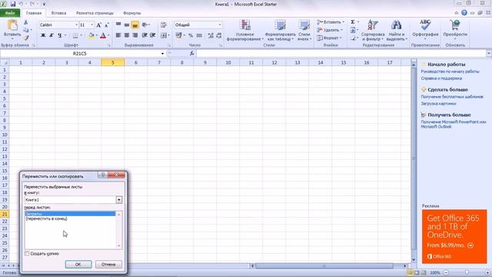
Task: Apply italic with the К button
Action: click(52, 35)
